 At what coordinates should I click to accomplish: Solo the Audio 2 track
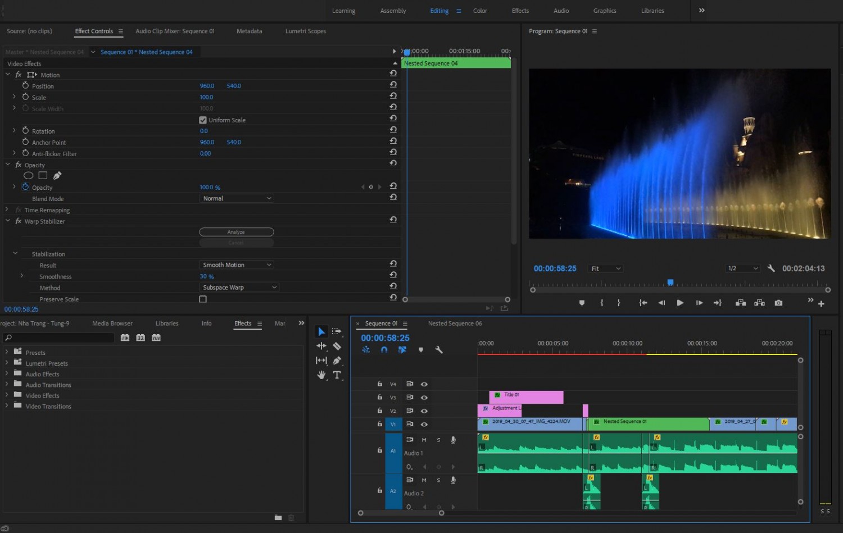438,480
